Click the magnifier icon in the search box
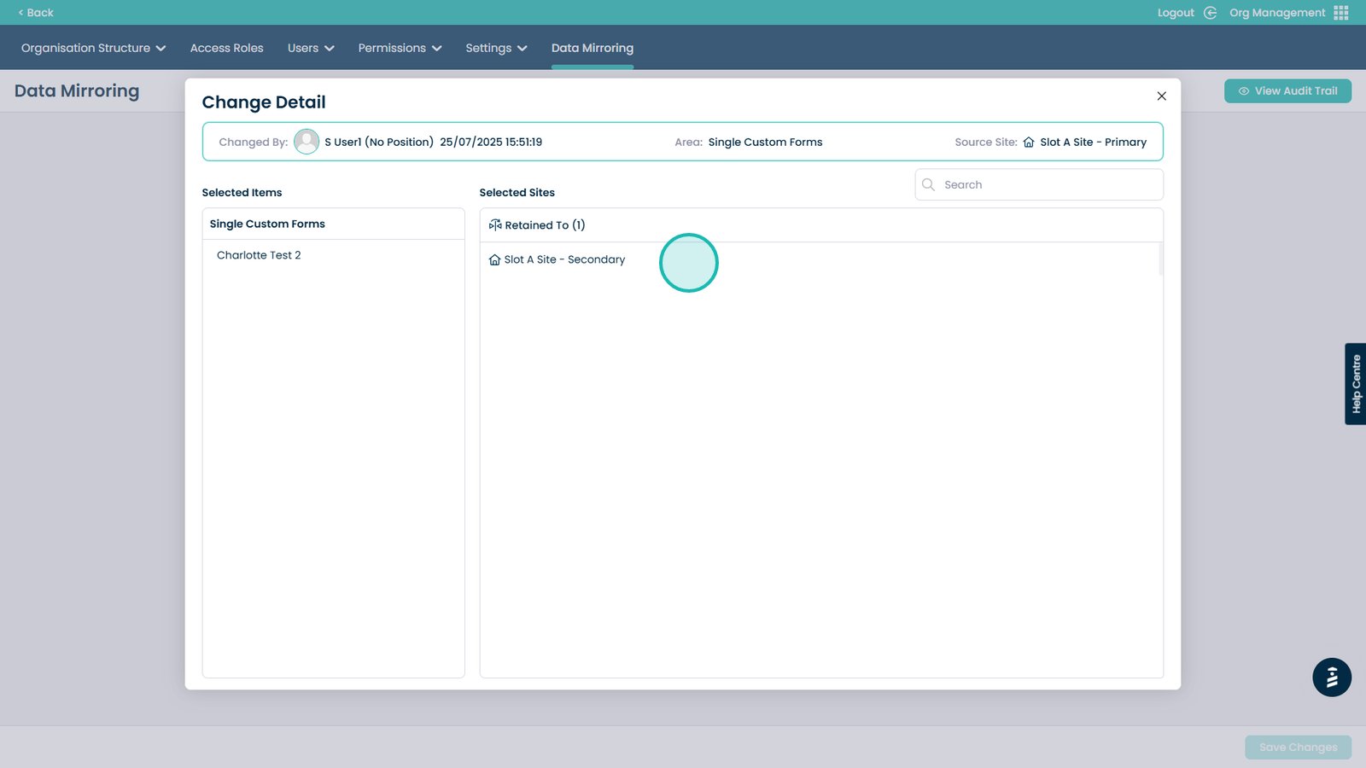The height and width of the screenshot is (768, 1366). (x=929, y=184)
